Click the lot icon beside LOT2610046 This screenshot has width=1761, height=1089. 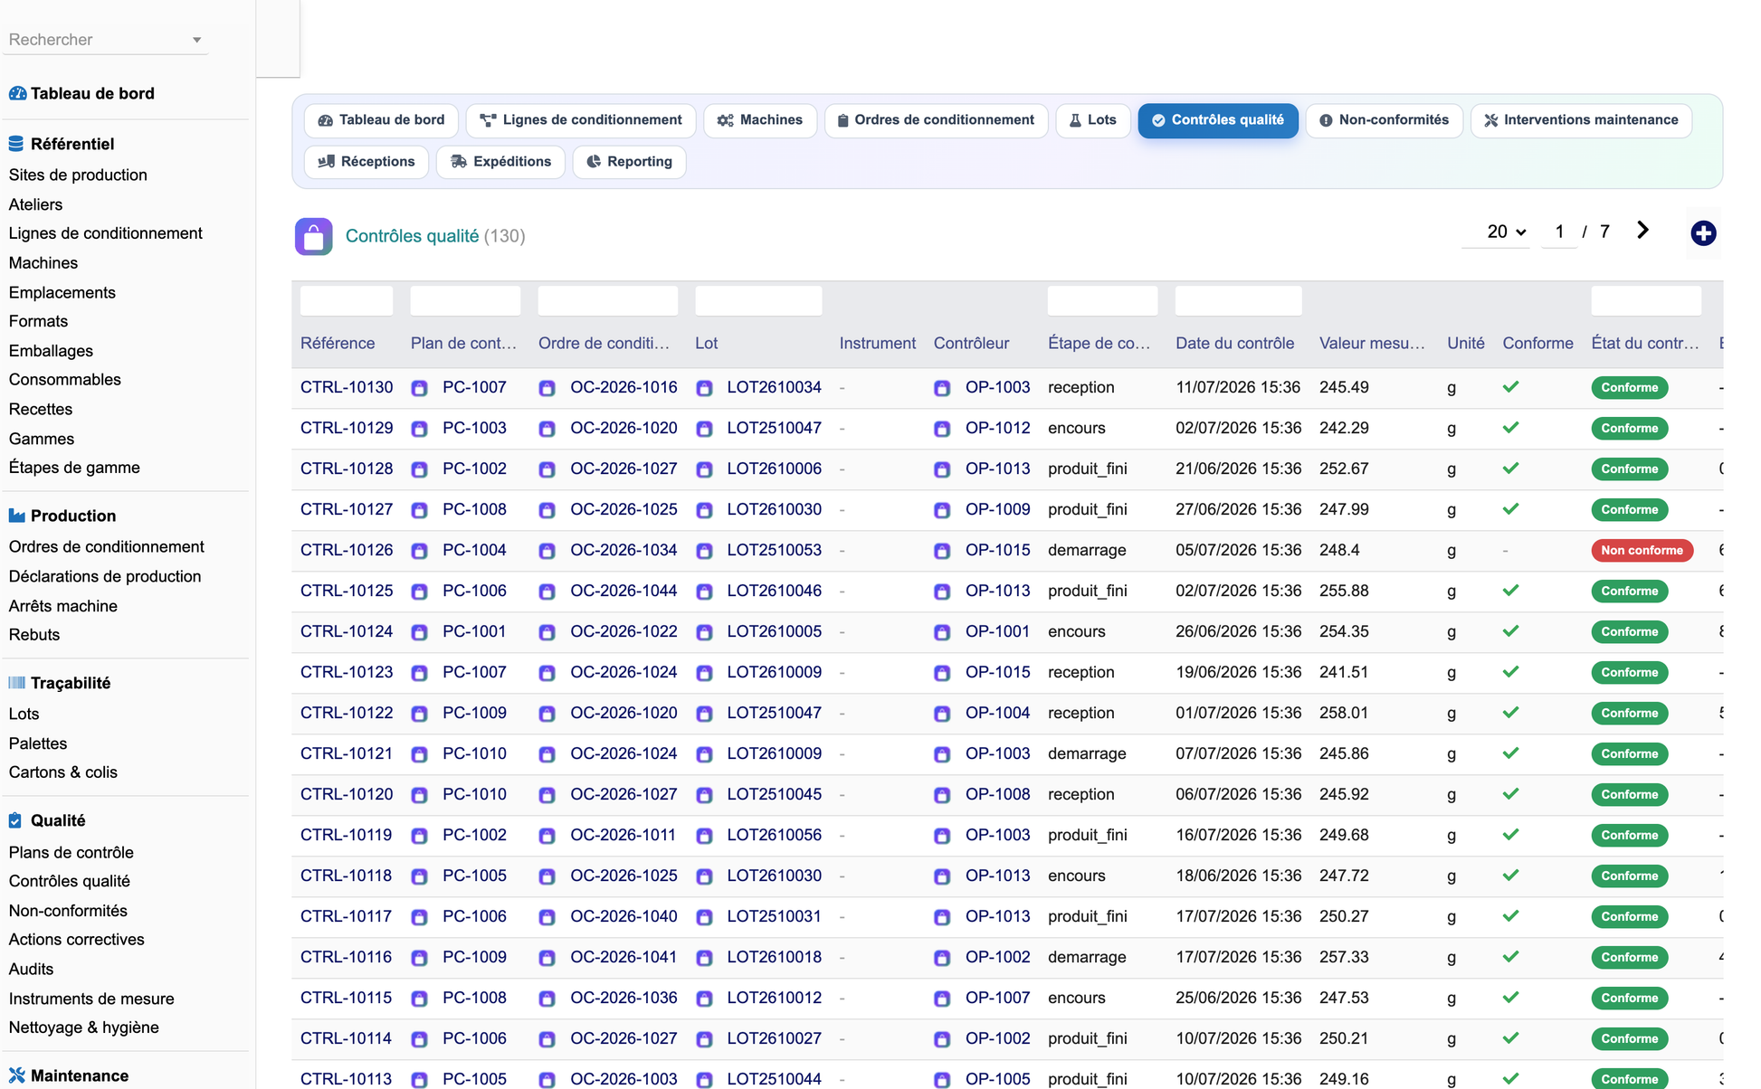(x=704, y=592)
